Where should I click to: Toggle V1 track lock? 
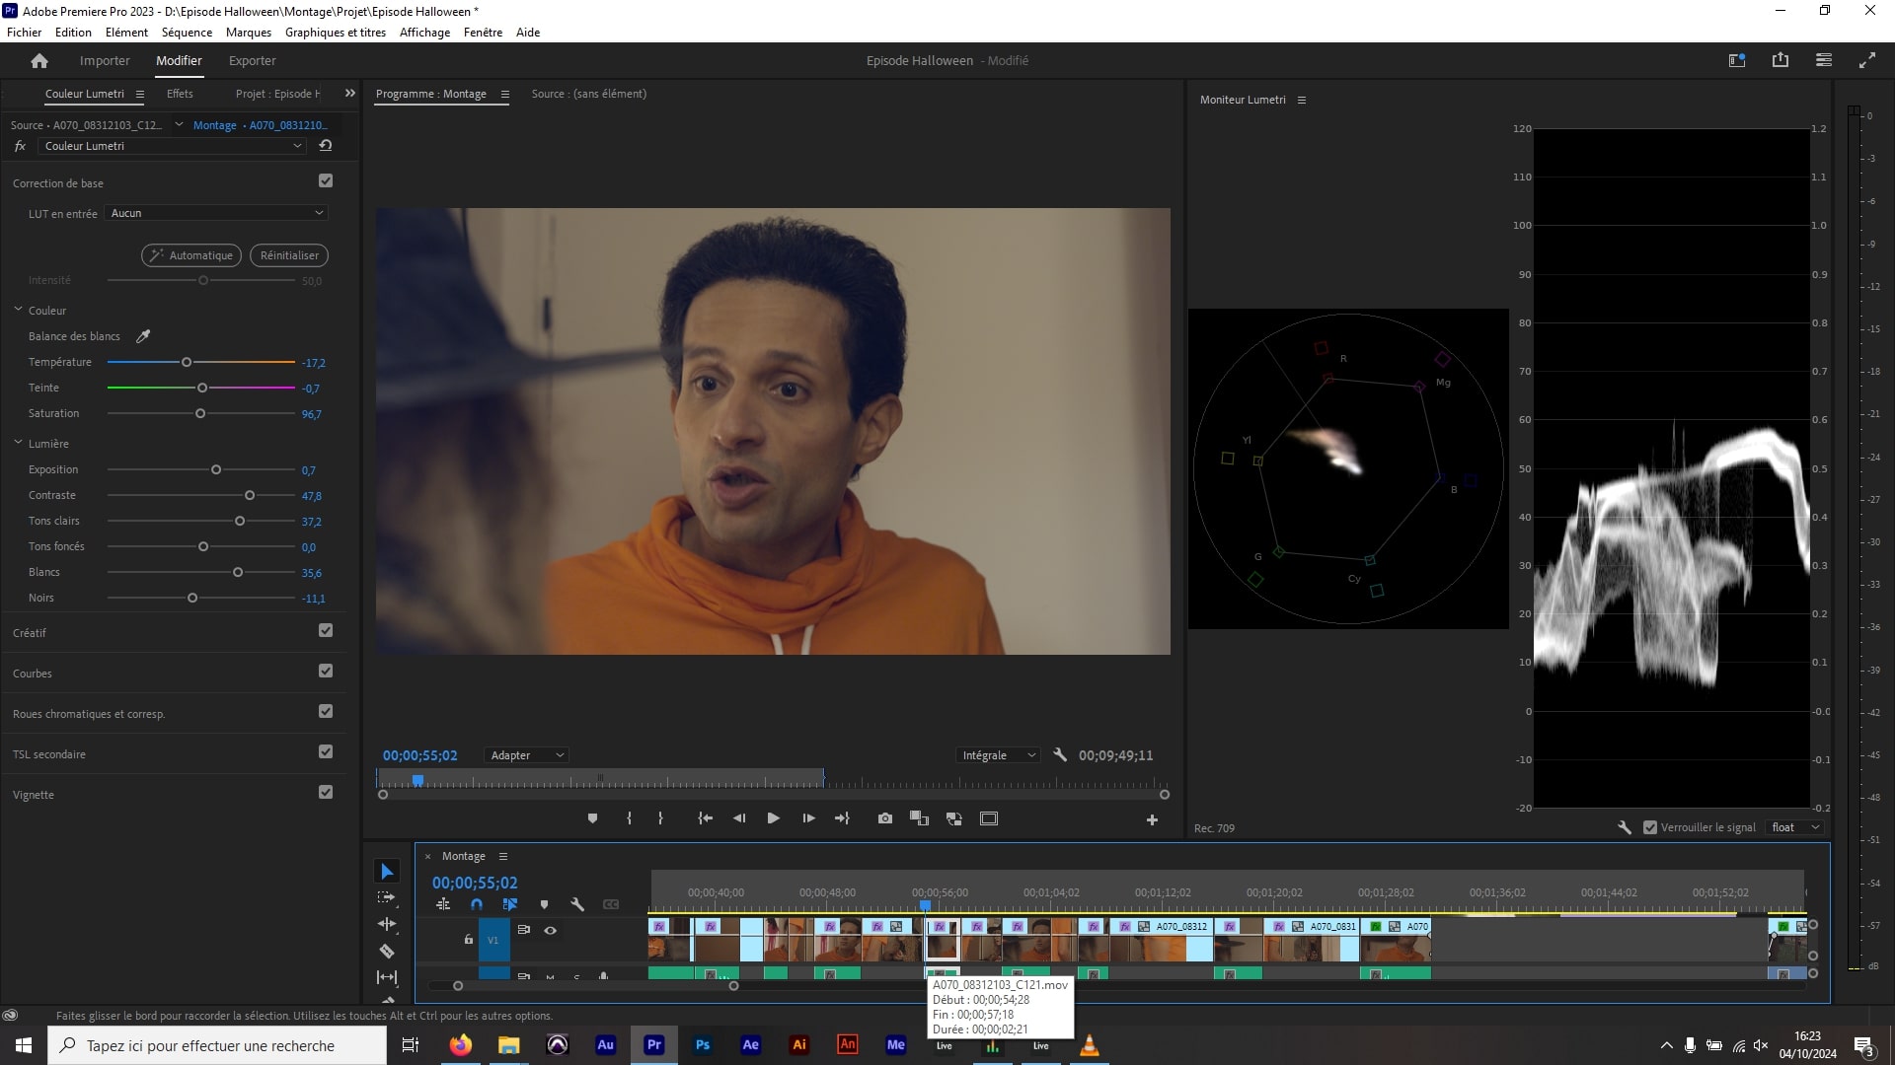pos(469,940)
